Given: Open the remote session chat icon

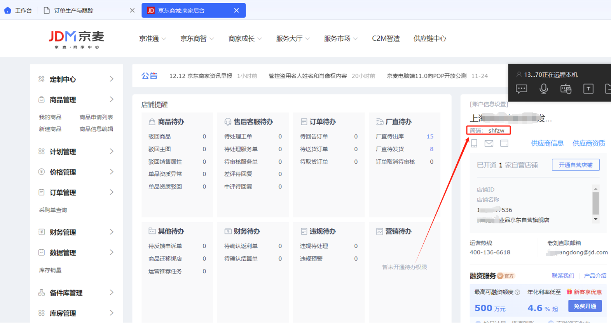Looking at the screenshot, I should point(522,89).
